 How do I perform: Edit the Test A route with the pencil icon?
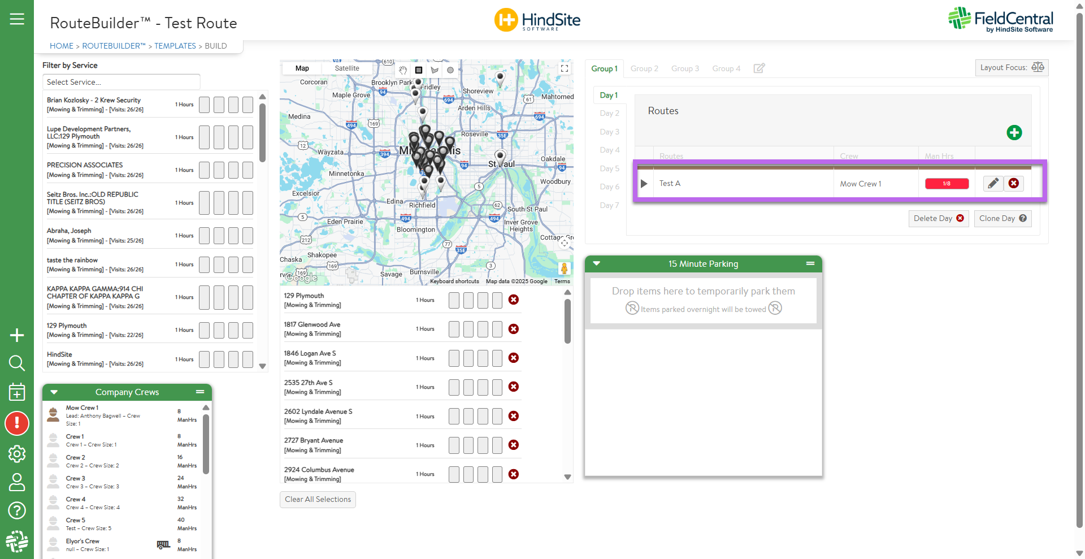tap(993, 183)
